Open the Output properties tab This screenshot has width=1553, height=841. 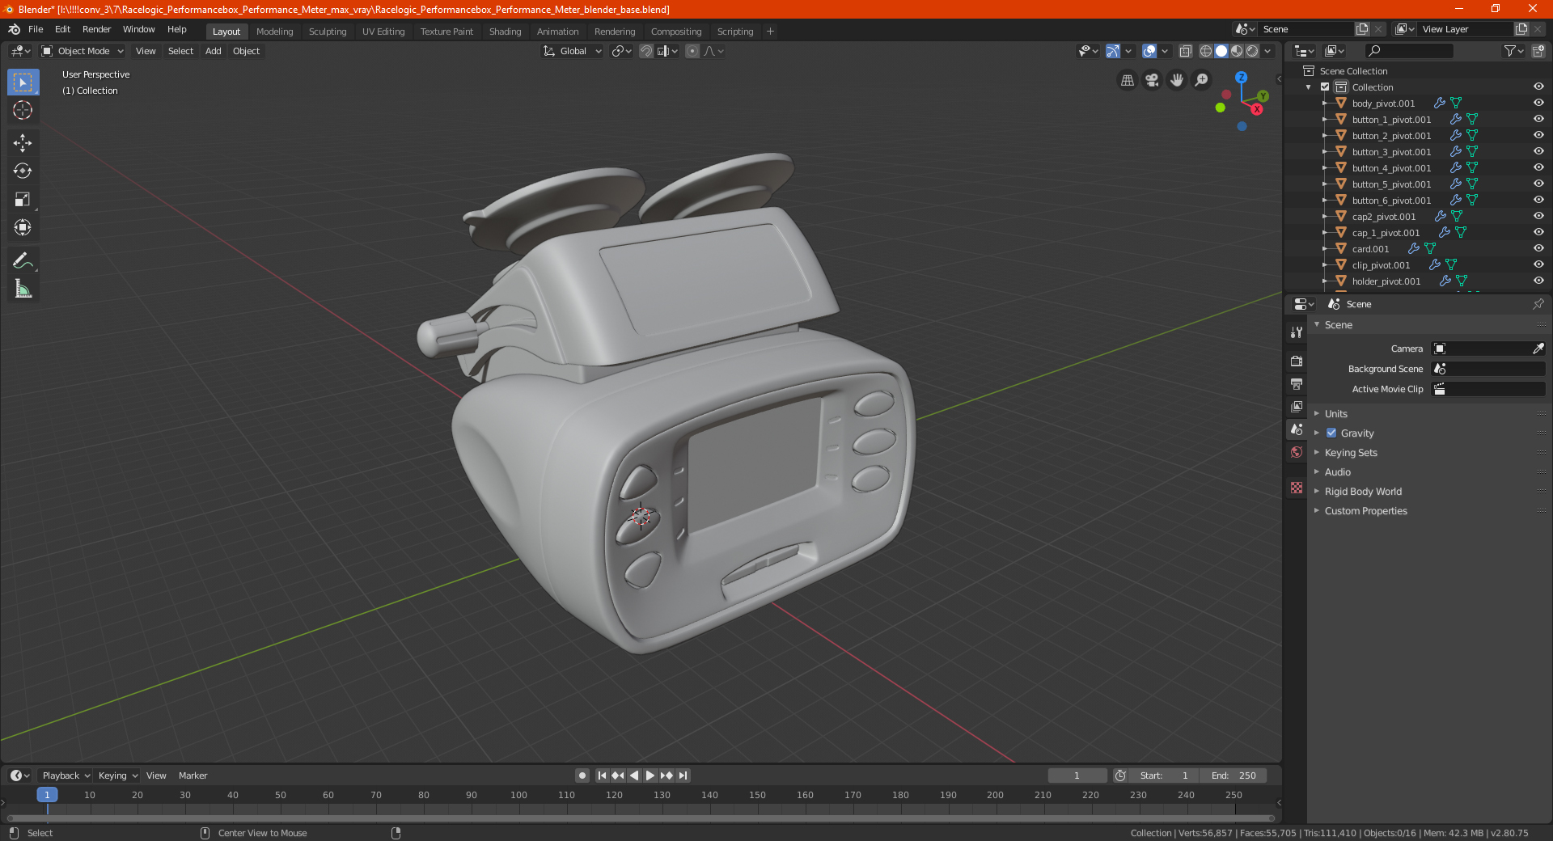[1297, 383]
